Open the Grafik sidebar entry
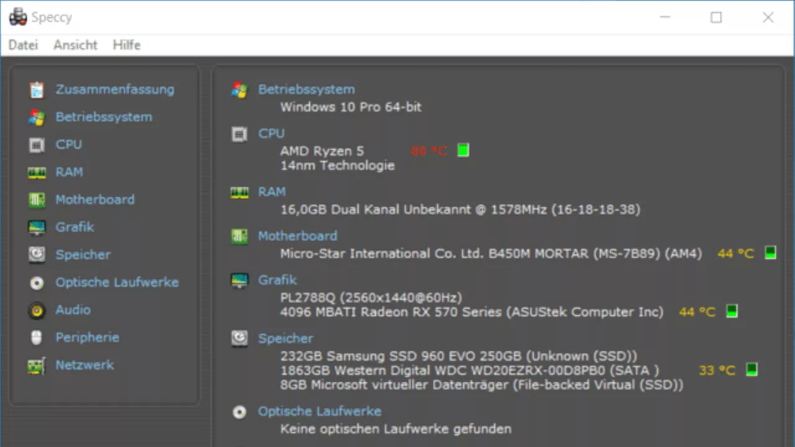The width and height of the screenshot is (795, 447). 75,227
